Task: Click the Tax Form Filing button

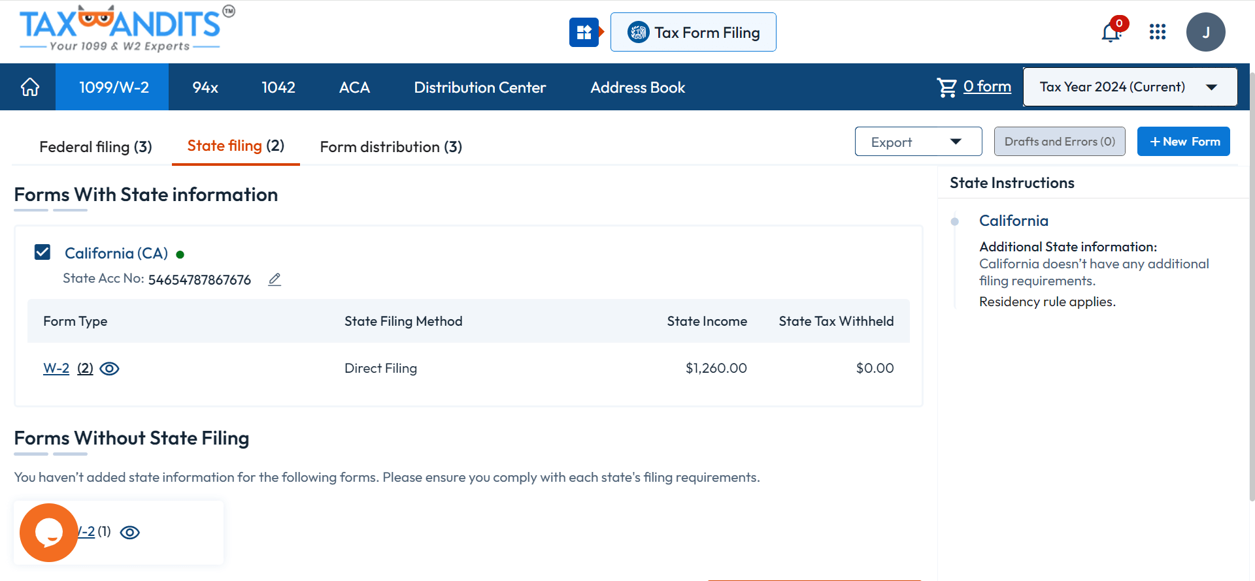Action: click(x=694, y=32)
